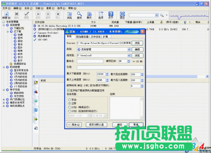211x153 pixels.
Task: Click the 确定 OK button
Action: [x=120, y=125]
